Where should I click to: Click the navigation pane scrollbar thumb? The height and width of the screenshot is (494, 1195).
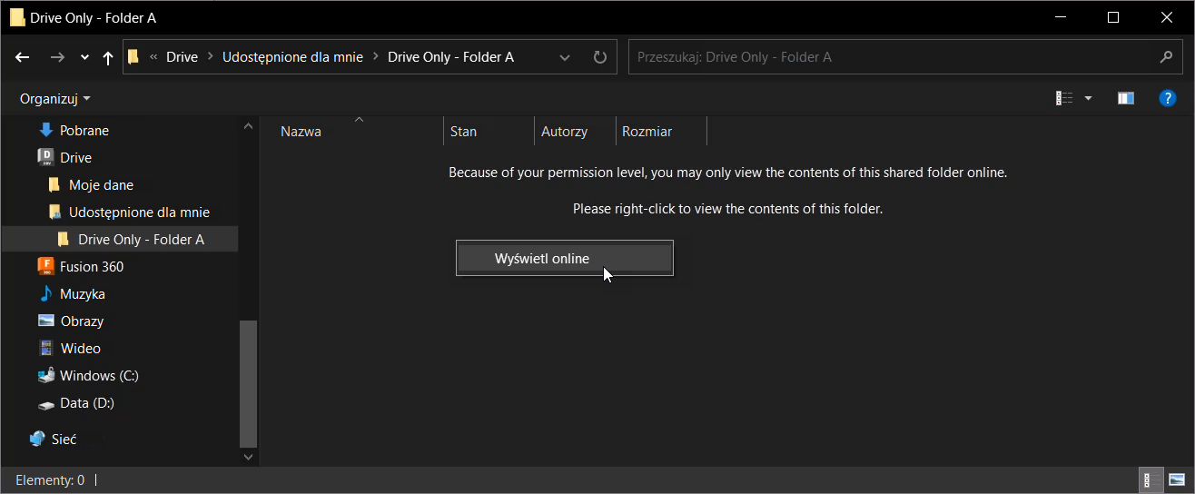[x=248, y=381]
